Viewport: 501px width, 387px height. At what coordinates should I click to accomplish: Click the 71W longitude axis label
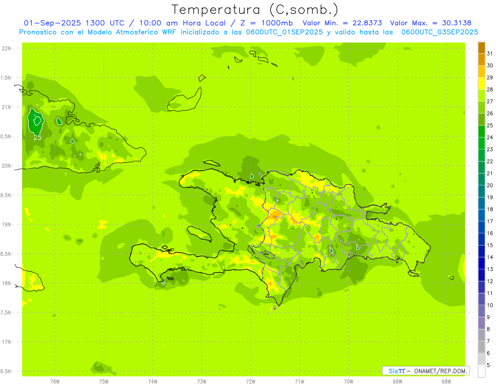tap(299, 381)
